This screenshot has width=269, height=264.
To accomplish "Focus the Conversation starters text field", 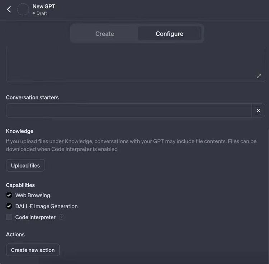I will point(129,110).
